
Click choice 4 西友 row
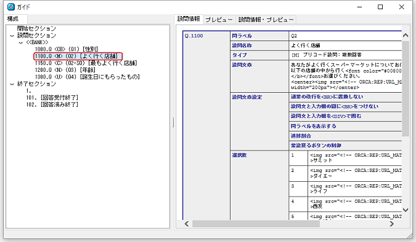click(x=345, y=204)
